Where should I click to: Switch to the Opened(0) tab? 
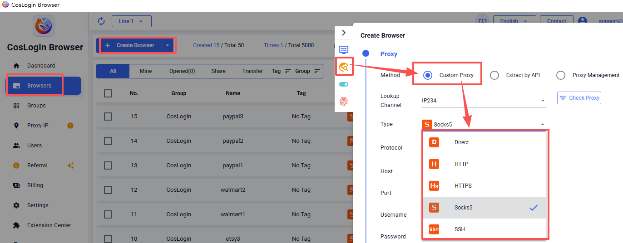point(182,71)
